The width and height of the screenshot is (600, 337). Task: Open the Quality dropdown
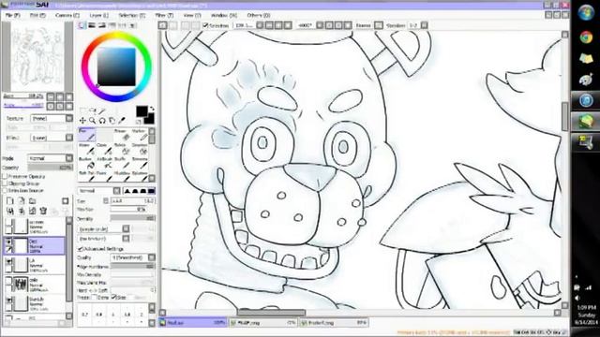tap(133, 257)
